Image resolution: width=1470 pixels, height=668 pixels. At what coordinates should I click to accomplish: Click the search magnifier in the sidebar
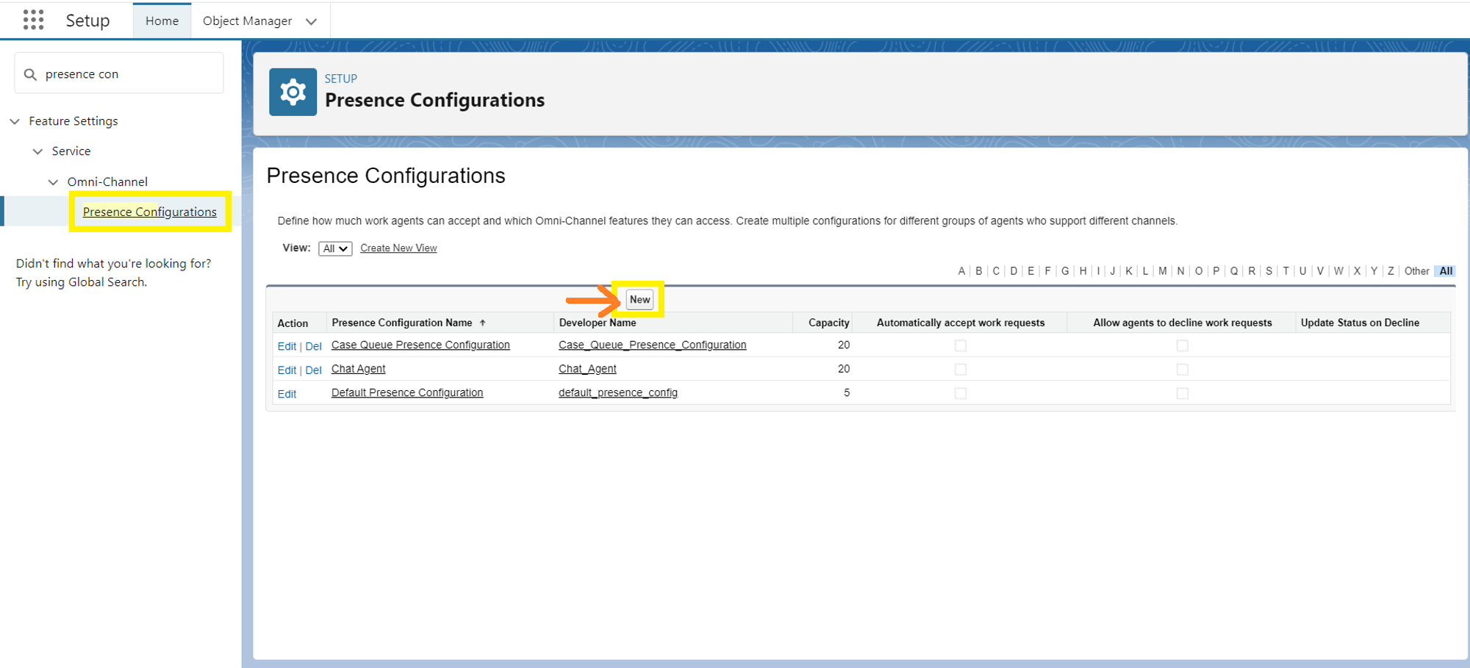[29, 73]
